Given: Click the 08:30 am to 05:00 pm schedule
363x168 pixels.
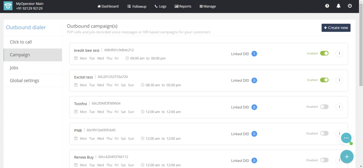Looking at the screenshot, I should 163,85.
